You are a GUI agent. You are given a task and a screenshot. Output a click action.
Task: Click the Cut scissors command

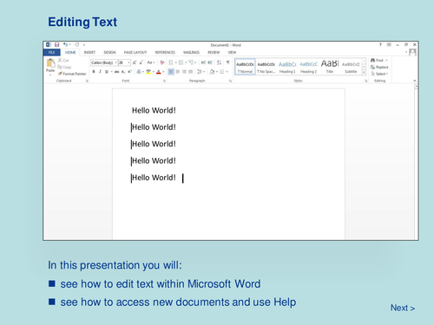tap(63, 61)
